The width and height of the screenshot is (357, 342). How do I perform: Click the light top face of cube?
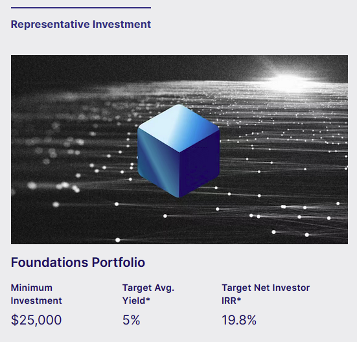(x=179, y=128)
